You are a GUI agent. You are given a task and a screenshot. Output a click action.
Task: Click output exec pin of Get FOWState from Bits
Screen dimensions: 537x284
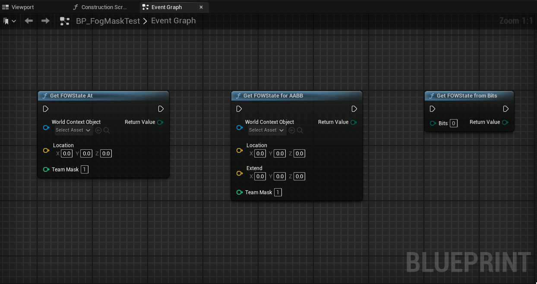tap(506, 109)
